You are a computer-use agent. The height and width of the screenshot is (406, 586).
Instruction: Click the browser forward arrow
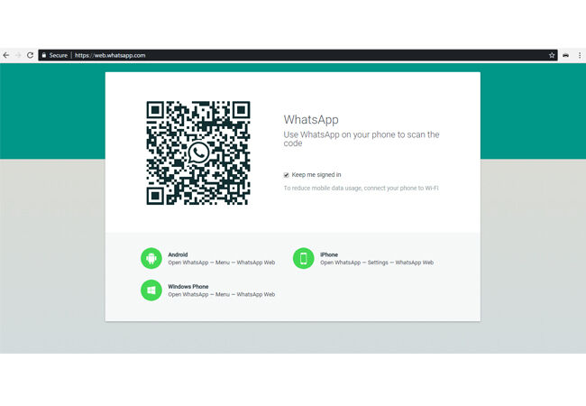pos(18,55)
